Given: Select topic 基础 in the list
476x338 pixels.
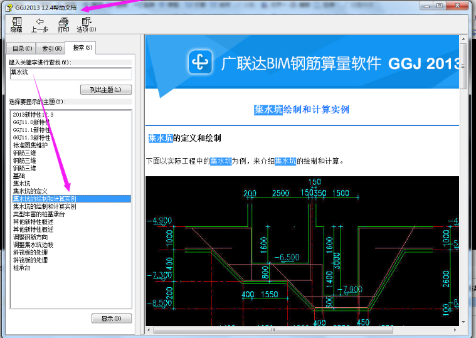Looking at the screenshot, I should pyautogui.click(x=19, y=176).
